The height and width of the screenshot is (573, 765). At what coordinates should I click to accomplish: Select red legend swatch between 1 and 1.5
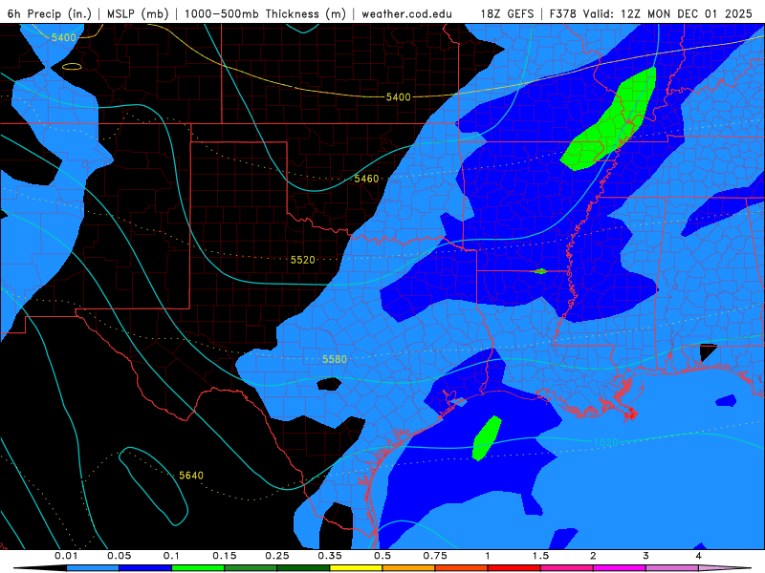coord(514,568)
